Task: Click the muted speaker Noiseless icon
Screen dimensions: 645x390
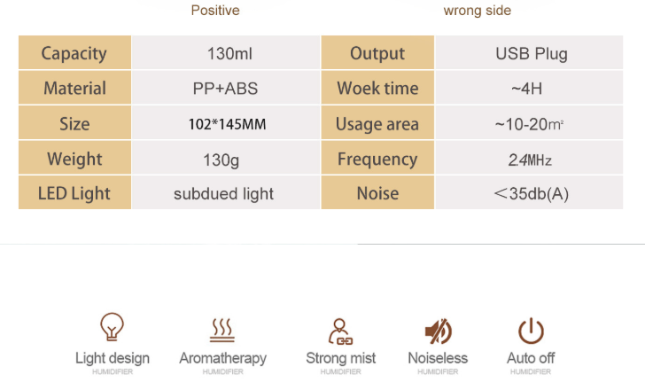Action: point(438,331)
